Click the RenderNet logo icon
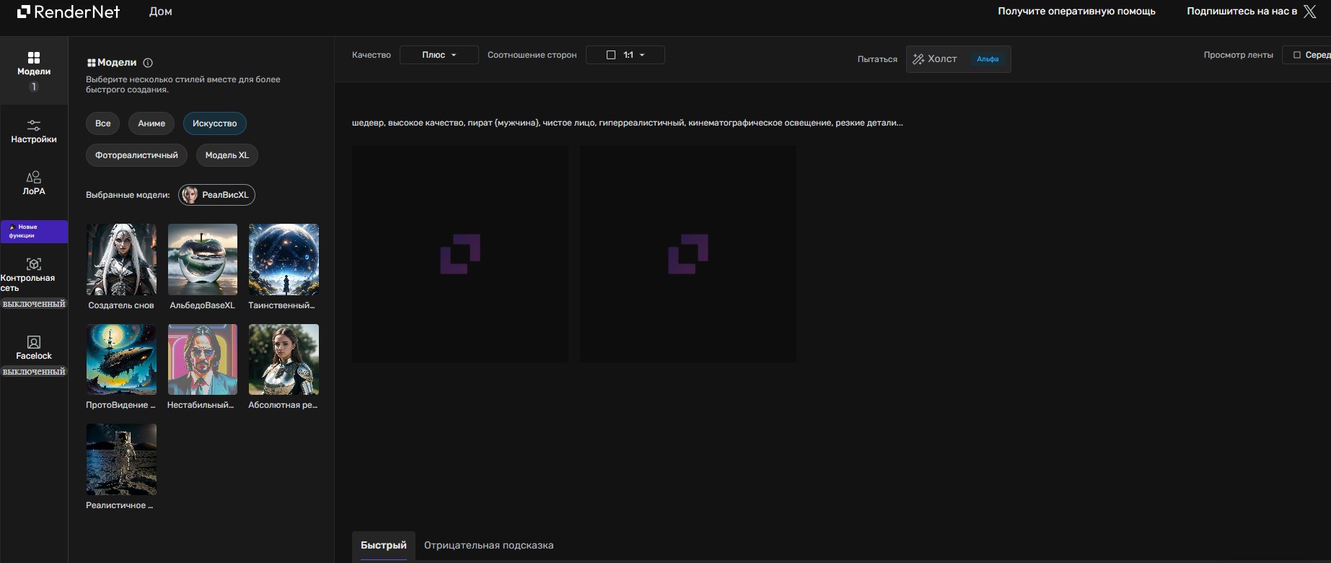 coord(24,12)
